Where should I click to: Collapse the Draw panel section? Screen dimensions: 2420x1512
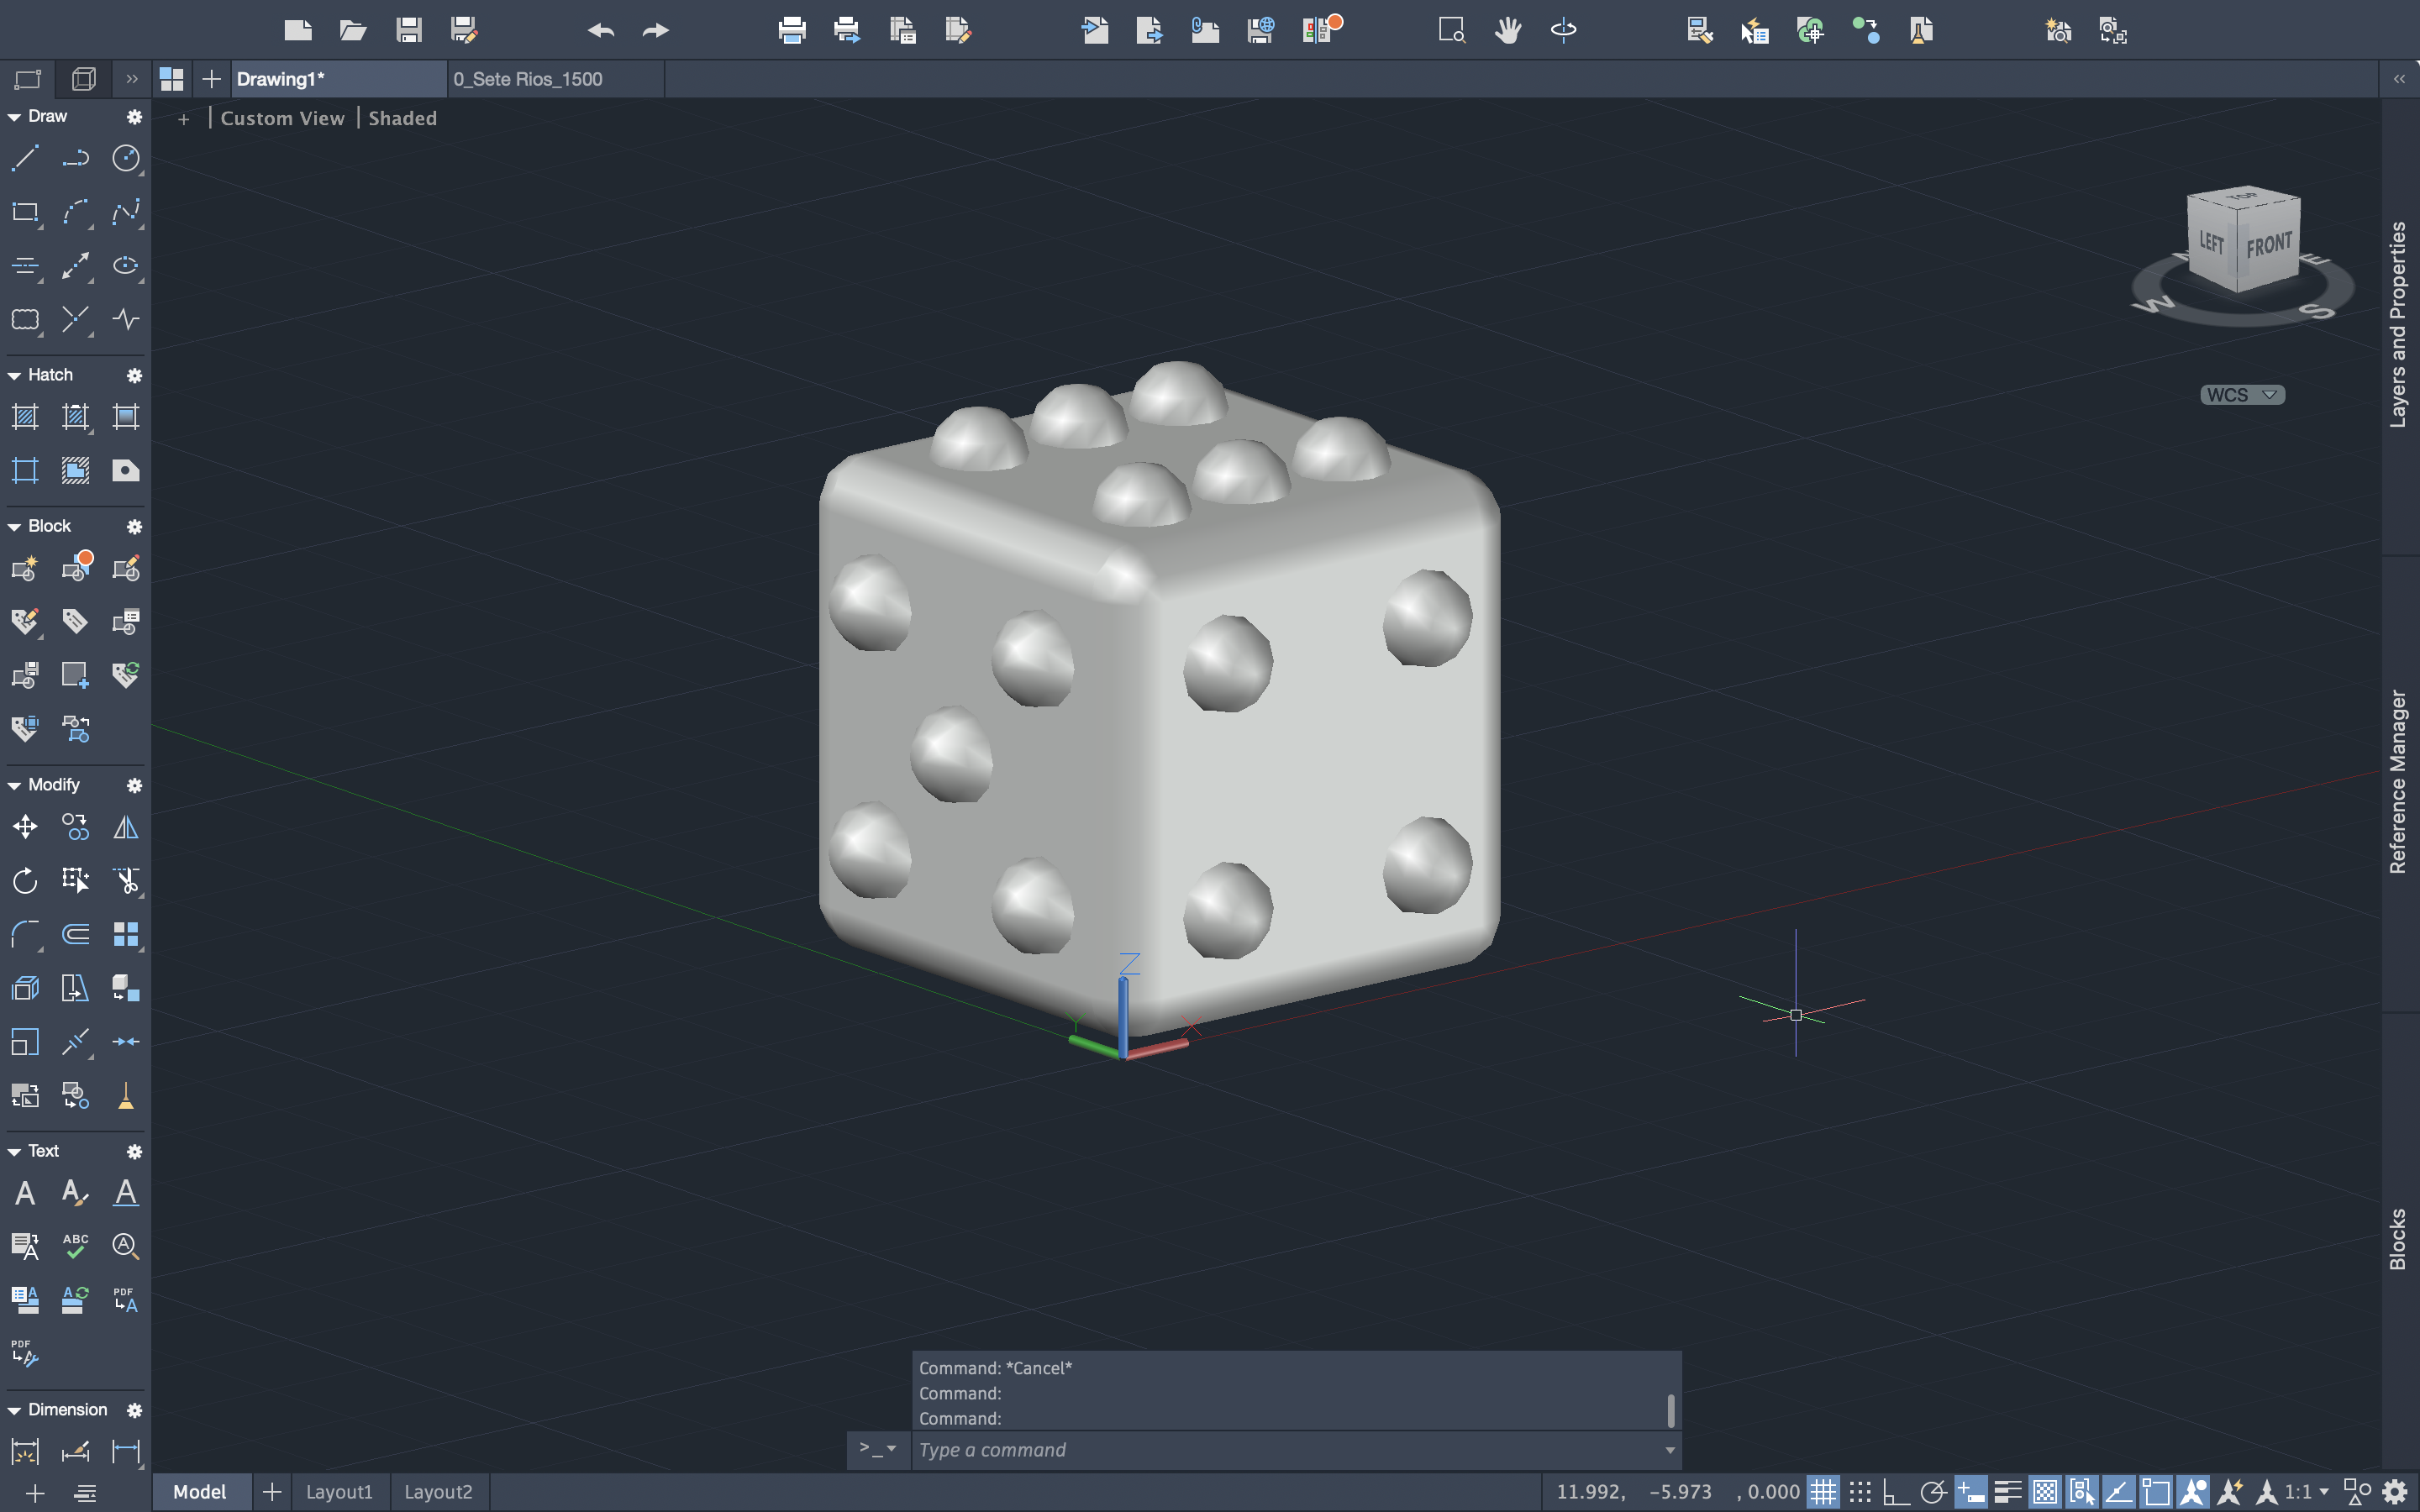(x=15, y=117)
